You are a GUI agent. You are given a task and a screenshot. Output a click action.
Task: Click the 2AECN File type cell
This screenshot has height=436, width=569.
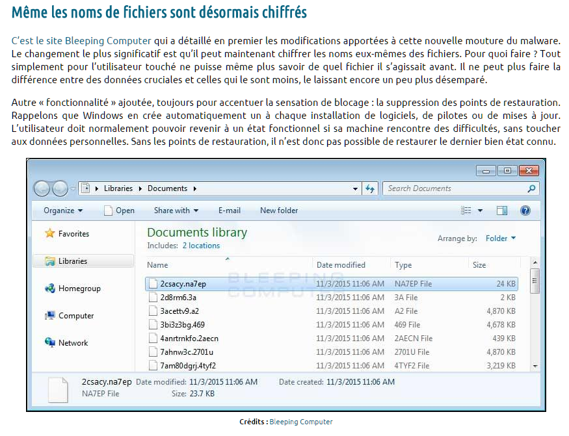pos(414,339)
